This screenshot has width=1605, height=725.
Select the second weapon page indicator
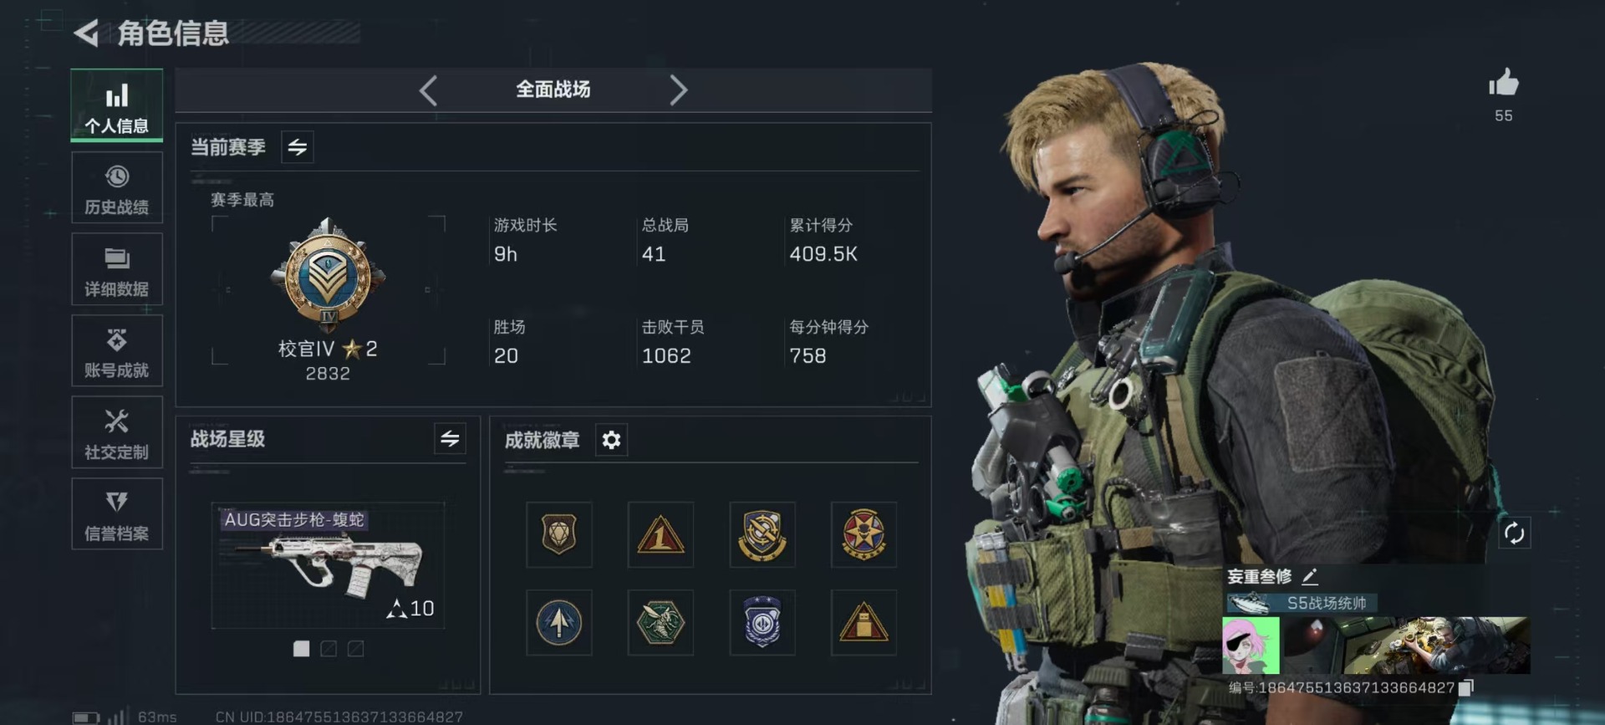(329, 648)
